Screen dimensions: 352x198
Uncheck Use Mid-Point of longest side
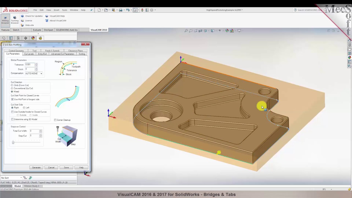coord(12,99)
